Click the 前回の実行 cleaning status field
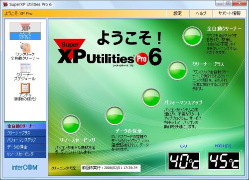Screen dimensions: 249x180 (x=111, y=168)
